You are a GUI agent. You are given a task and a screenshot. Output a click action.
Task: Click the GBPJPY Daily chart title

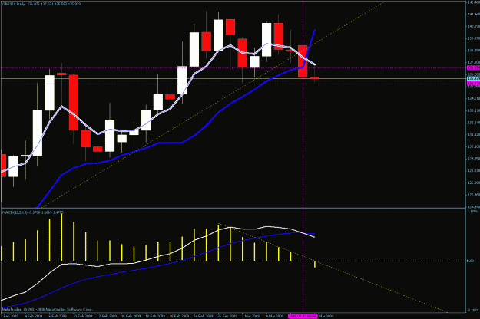14,4
